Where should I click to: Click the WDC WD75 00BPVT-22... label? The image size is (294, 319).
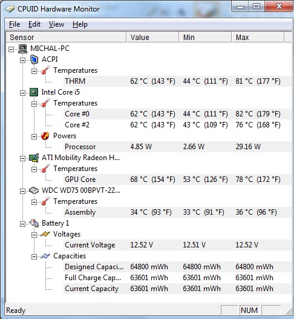tap(81, 190)
